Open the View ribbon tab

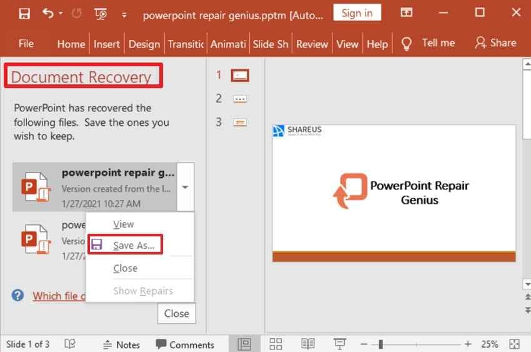[x=347, y=44]
